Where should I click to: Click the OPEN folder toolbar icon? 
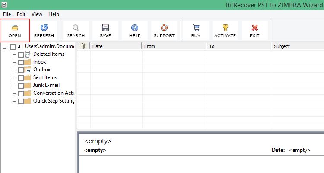(15, 27)
